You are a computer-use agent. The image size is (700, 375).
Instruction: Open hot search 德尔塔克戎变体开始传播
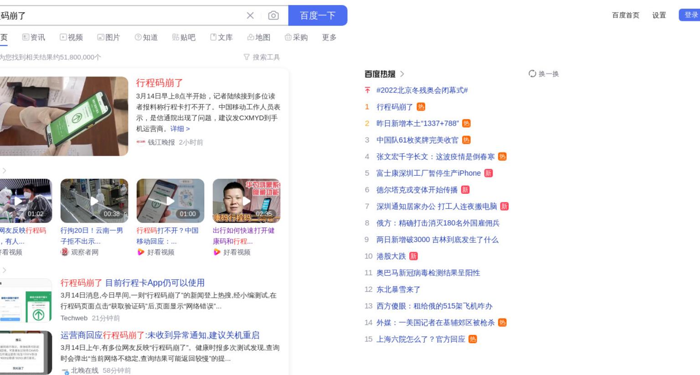(x=417, y=190)
